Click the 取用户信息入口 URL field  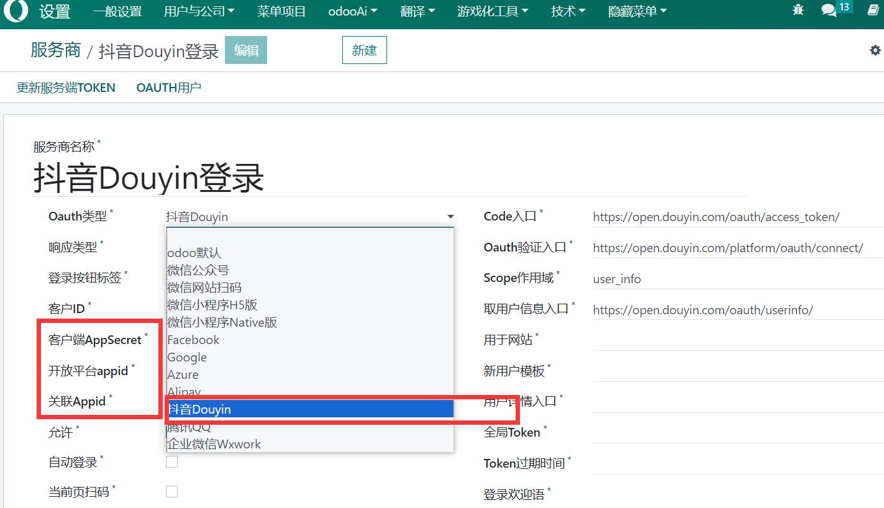738,310
